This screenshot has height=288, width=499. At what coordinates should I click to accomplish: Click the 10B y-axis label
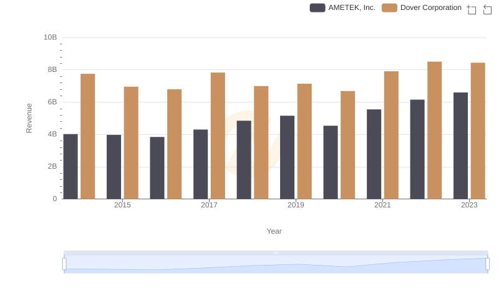click(x=50, y=37)
